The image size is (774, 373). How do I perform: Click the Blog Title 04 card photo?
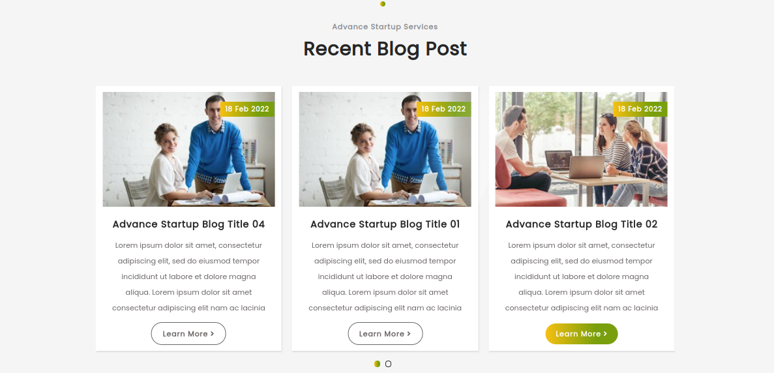(x=188, y=149)
